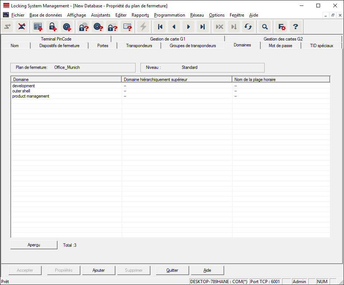Click the filter settings icon
The image size is (344, 285).
[282, 27]
